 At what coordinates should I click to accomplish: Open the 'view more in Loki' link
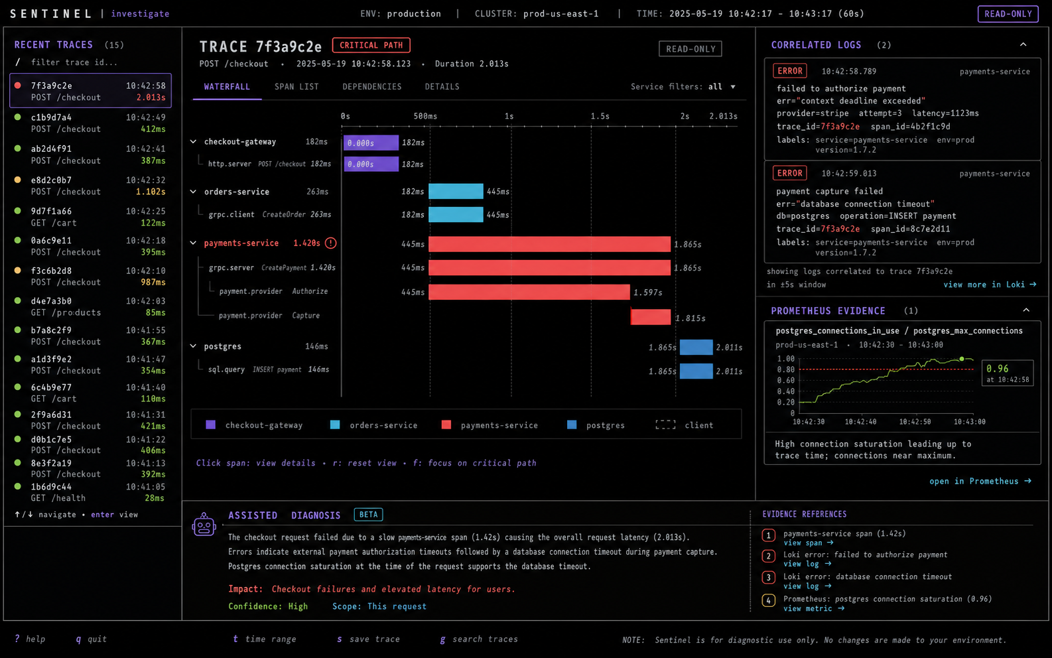coord(990,285)
